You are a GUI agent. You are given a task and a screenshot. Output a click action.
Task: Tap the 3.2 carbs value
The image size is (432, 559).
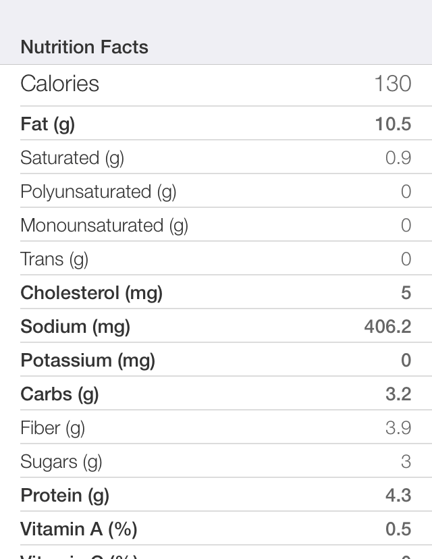398,394
